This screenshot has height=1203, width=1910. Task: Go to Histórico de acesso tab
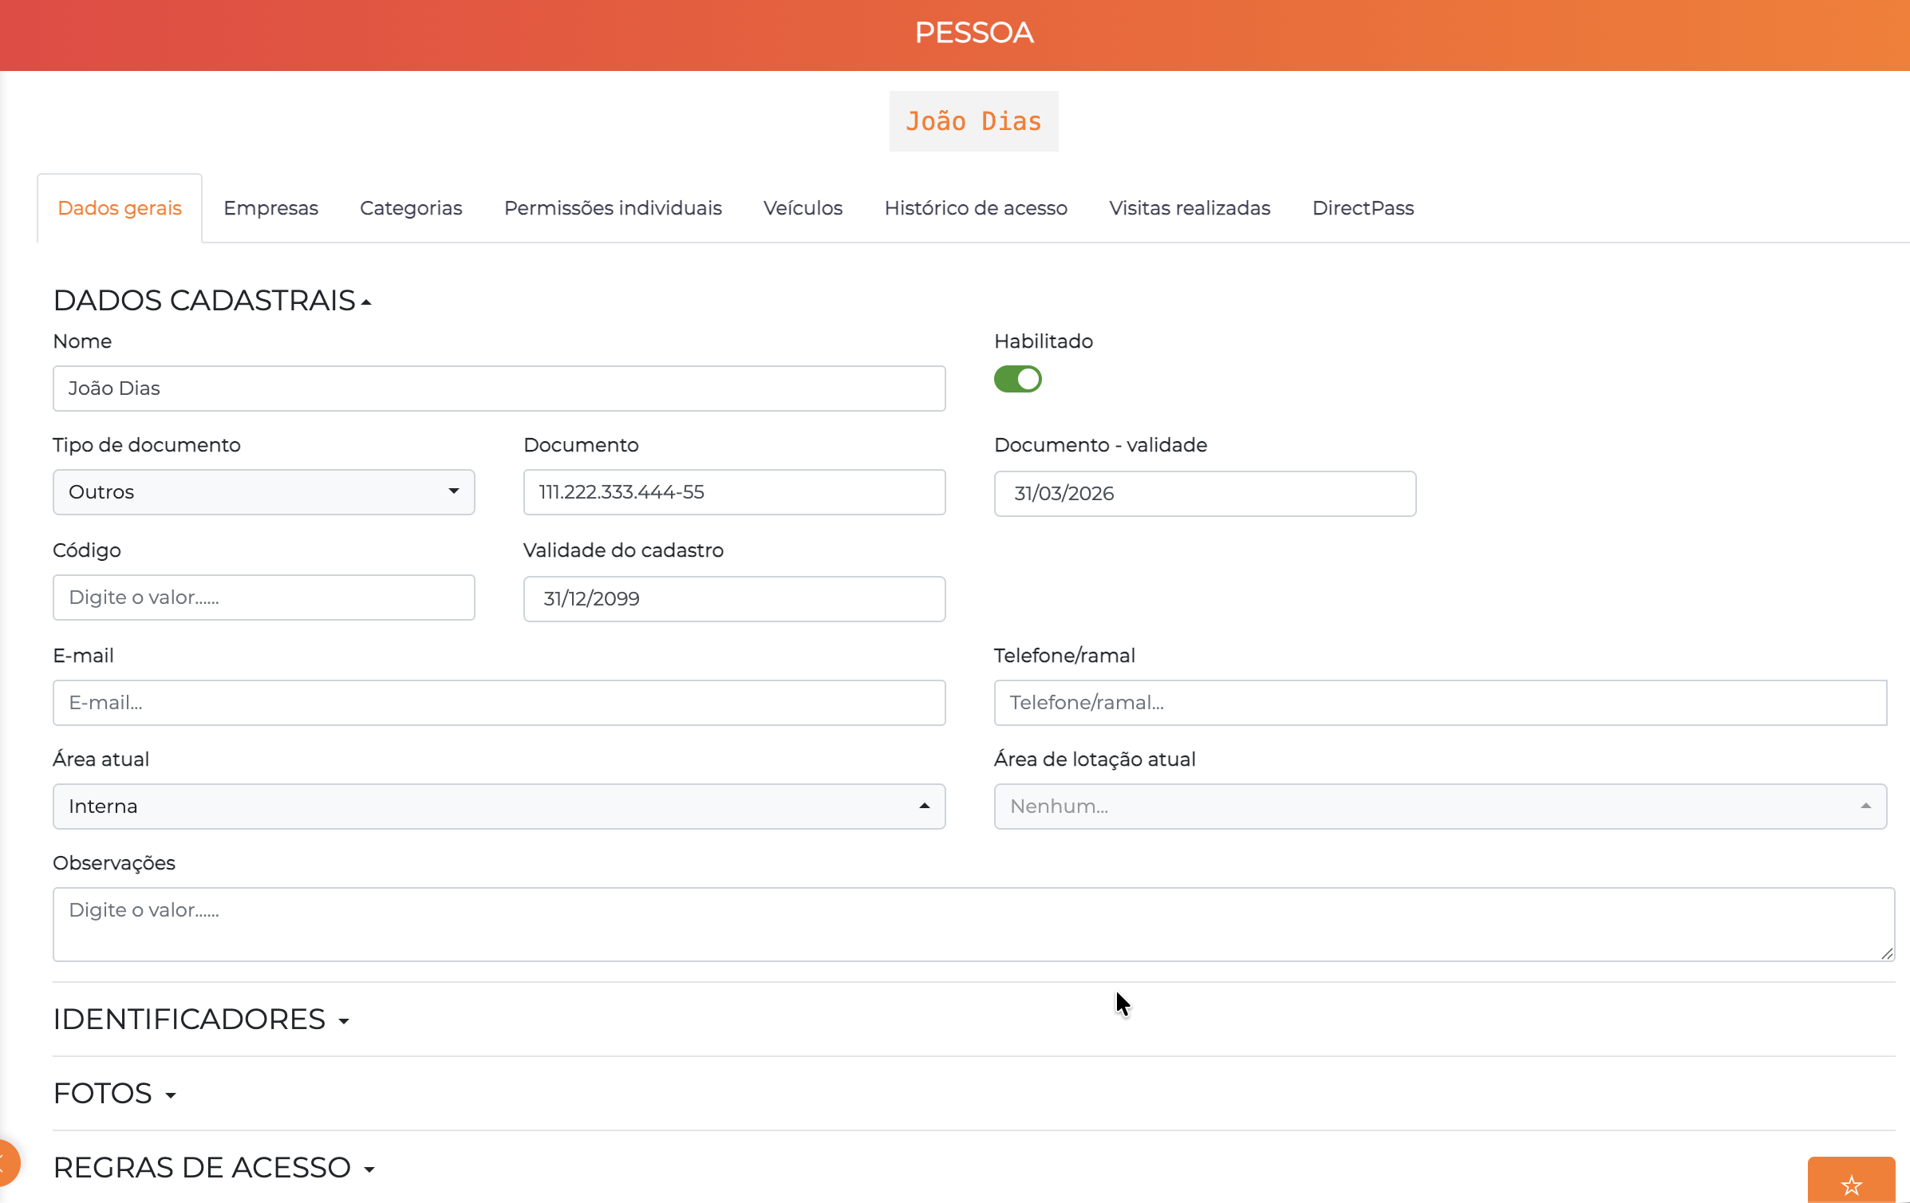coord(976,208)
